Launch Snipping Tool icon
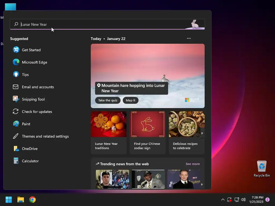275x206 pixels. pyautogui.click(x=16, y=99)
